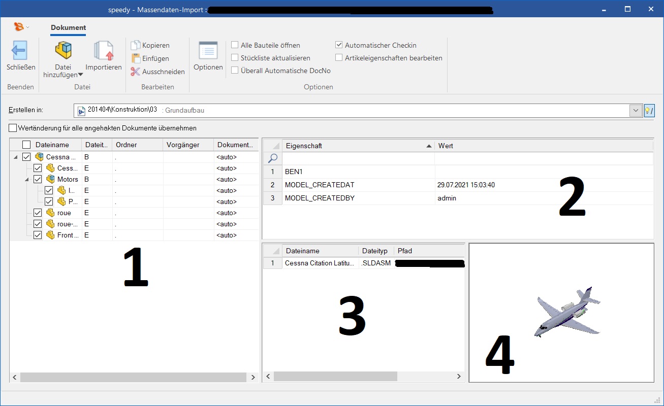Image resolution: width=664 pixels, height=406 pixels.
Task: Click the Importieren icon
Action: (x=103, y=51)
